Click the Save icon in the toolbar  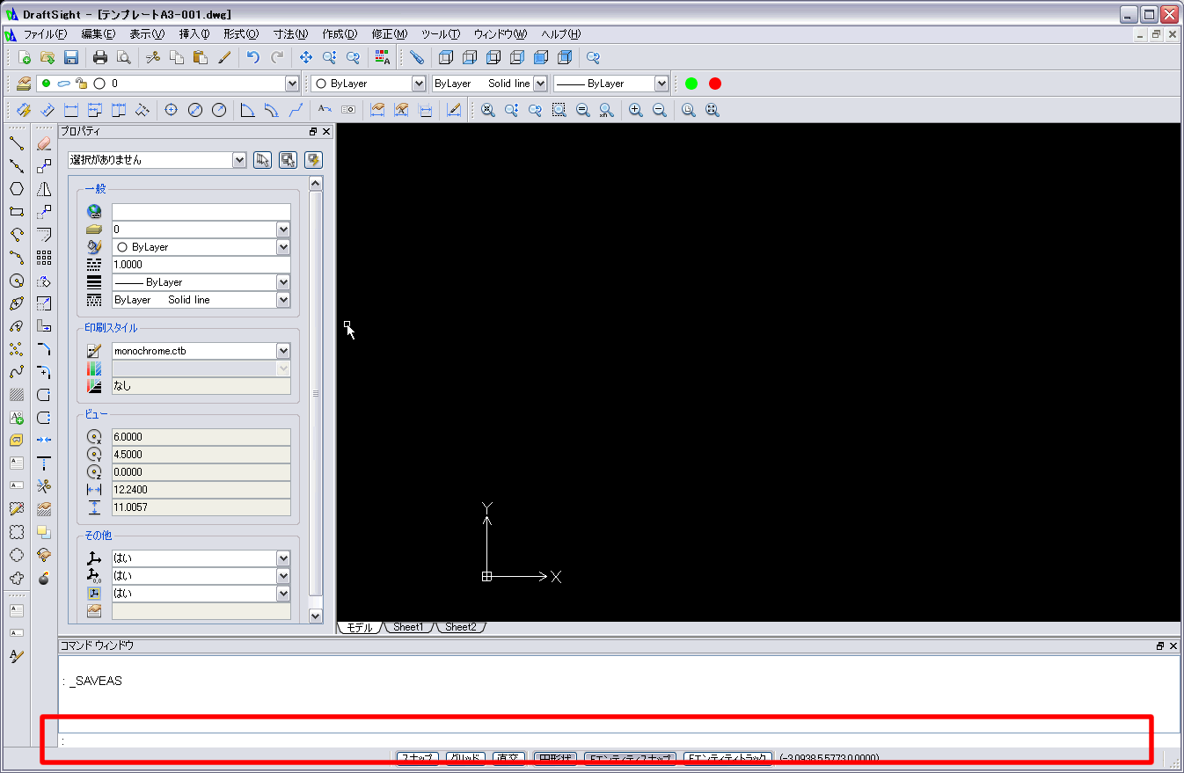[x=71, y=57]
